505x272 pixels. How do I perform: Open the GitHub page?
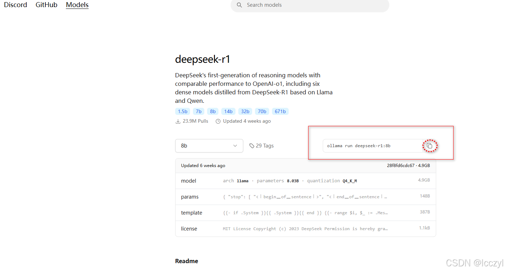point(46,5)
